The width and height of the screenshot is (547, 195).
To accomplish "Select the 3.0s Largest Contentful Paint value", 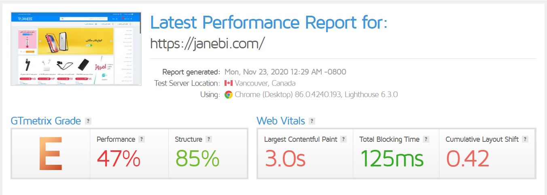I will [x=285, y=158].
